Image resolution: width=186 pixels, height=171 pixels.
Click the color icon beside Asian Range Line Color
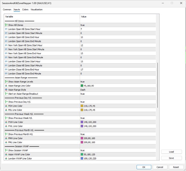pos(6,86)
